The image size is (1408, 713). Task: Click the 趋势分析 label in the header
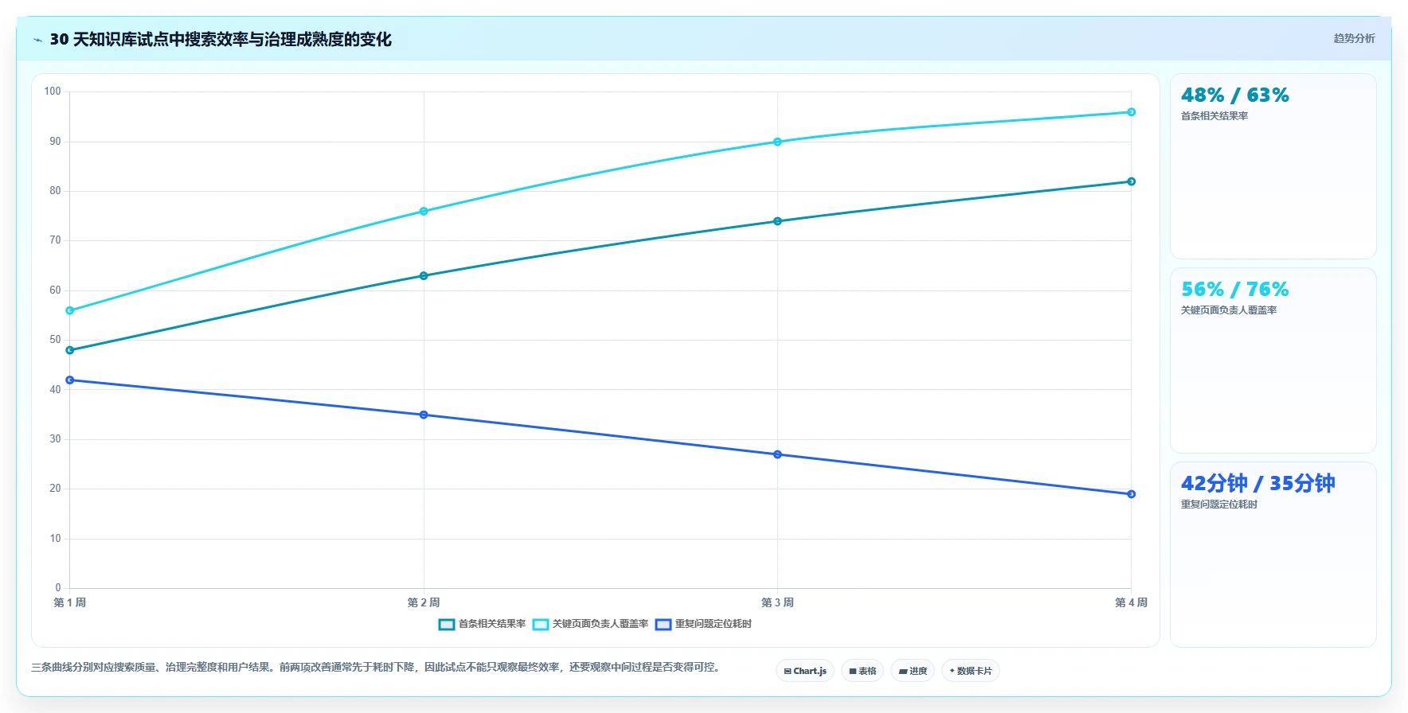1354,38
